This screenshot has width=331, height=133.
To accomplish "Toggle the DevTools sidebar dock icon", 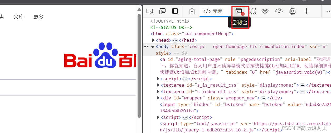I will coord(175,11).
